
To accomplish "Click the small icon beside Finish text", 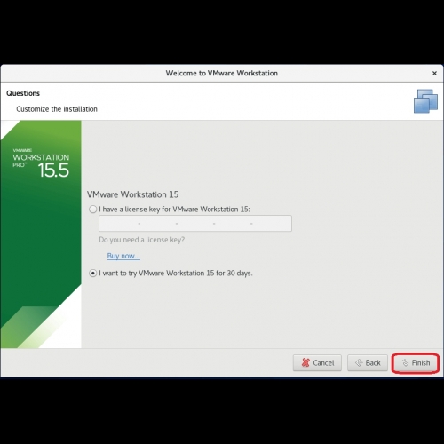I will (x=405, y=362).
